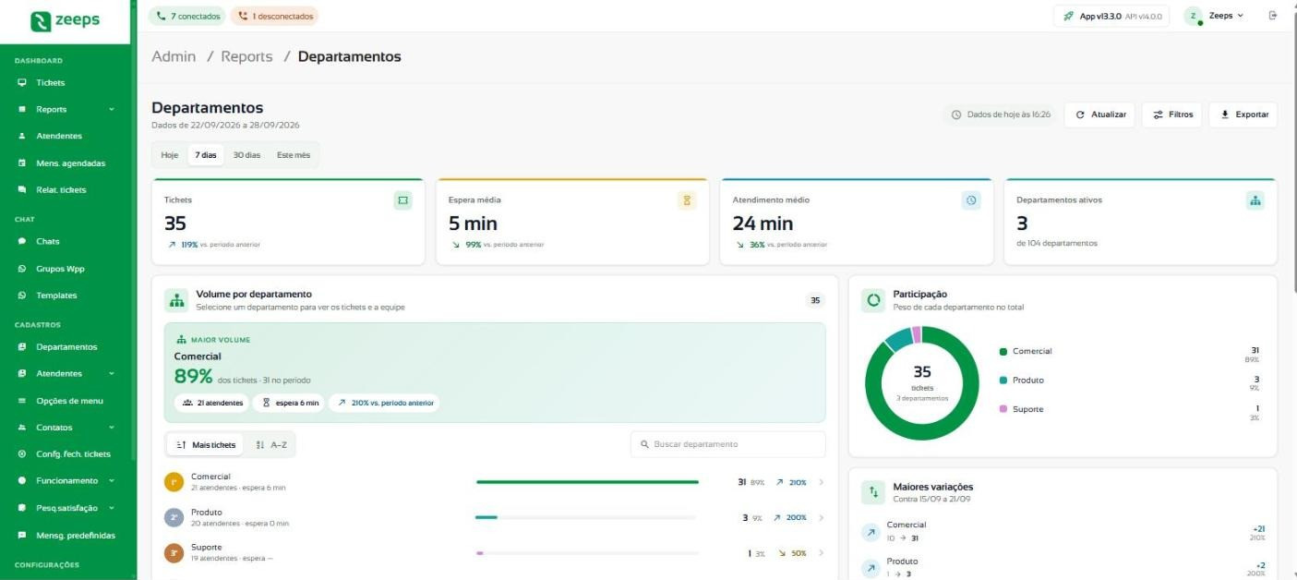Click the Comercial green legend swatch
Screen dimensions: 1297x580
click(1003, 351)
